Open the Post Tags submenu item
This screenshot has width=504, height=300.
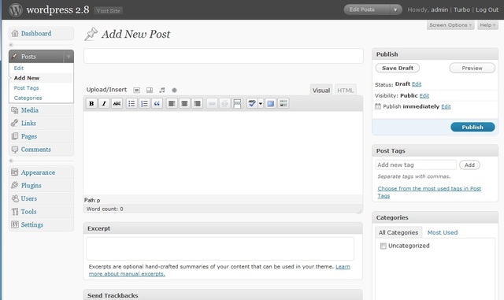(26, 87)
